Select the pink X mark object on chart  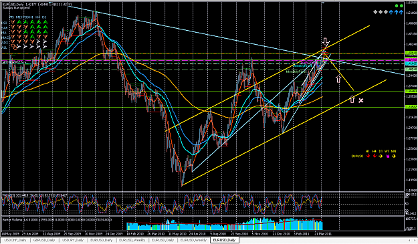click(360, 100)
